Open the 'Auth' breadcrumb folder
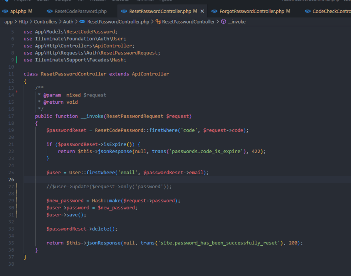The height and width of the screenshot is (276, 351). click(x=68, y=22)
